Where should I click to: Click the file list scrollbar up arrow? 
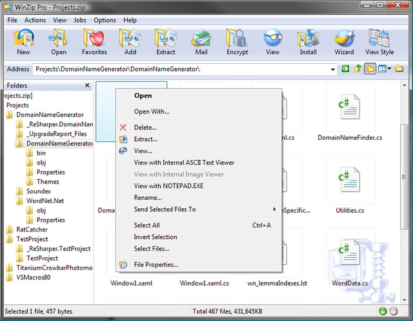(x=405, y=85)
